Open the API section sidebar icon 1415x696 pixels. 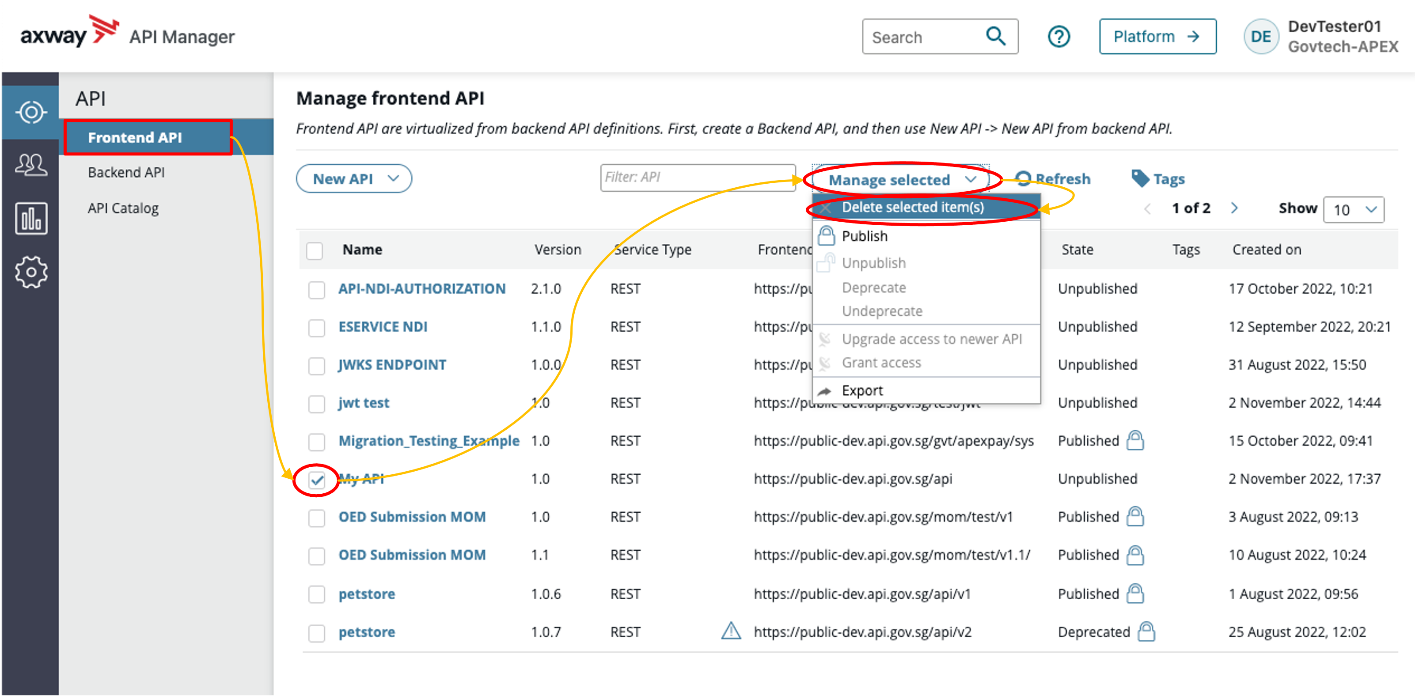31,112
